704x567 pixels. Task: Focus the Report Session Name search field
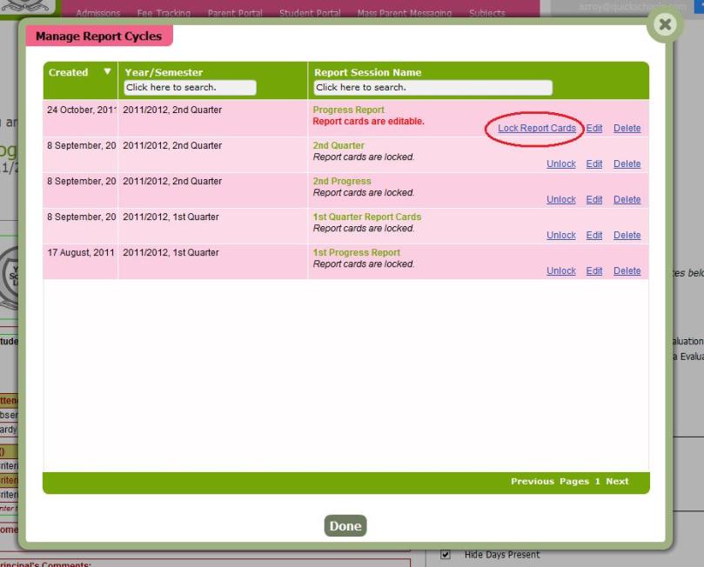coord(432,88)
